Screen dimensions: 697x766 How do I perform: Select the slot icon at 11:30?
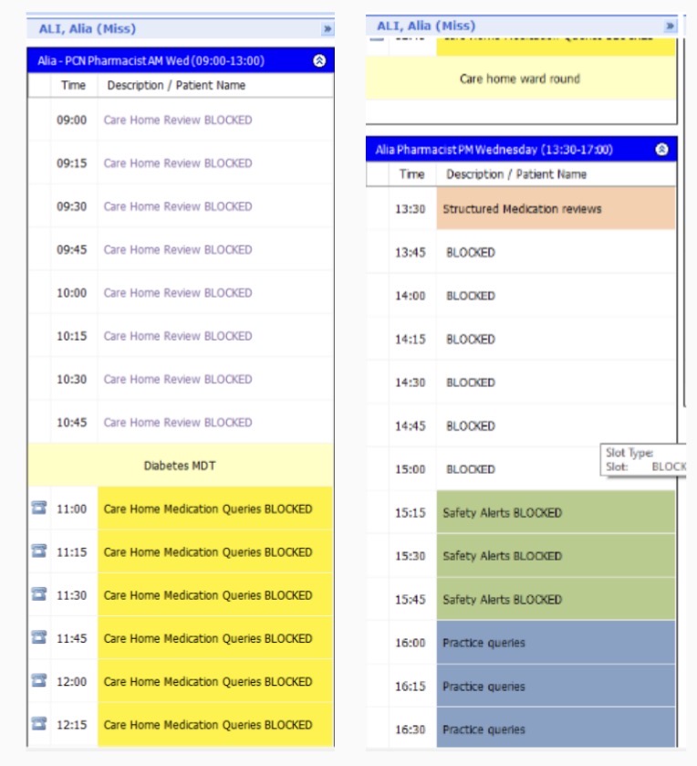(38, 594)
